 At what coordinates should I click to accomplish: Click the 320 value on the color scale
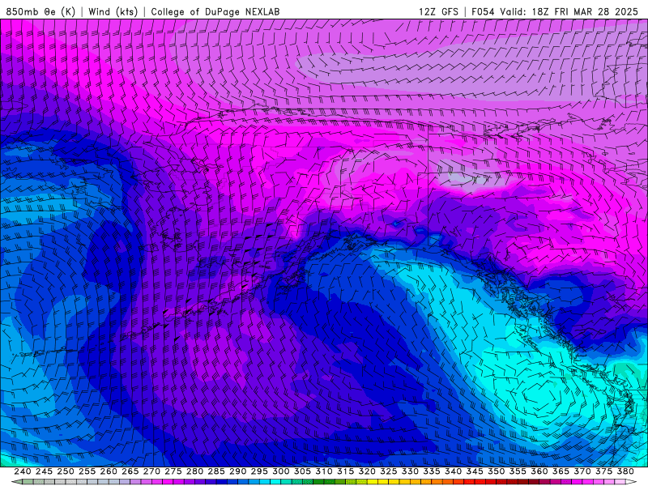(367, 471)
